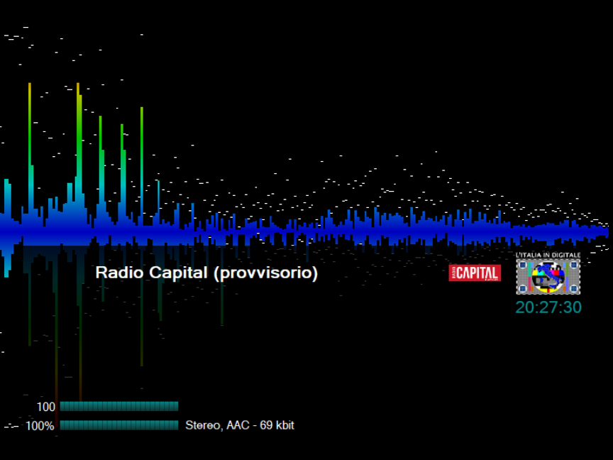The height and width of the screenshot is (460, 613).
Task: Click the red Radio Capital logo
Action: tap(475, 273)
